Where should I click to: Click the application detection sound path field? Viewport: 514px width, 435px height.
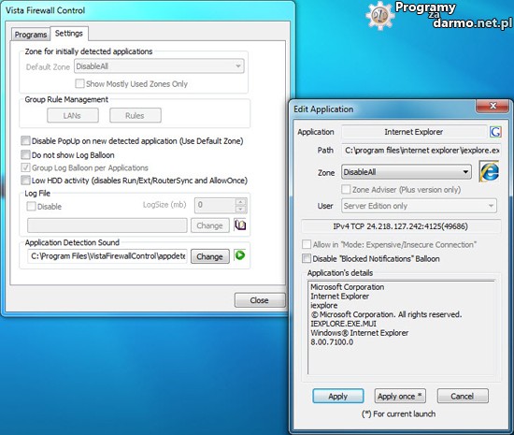coord(107,256)
